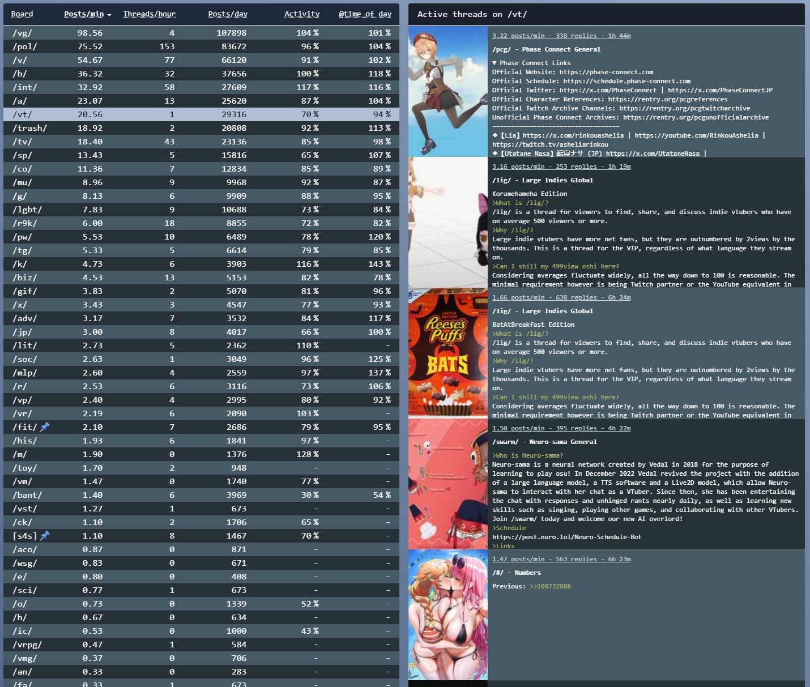Open the 1.50 posts/min thread stats link
The image size is (810, 687).
tap(561, 428)
